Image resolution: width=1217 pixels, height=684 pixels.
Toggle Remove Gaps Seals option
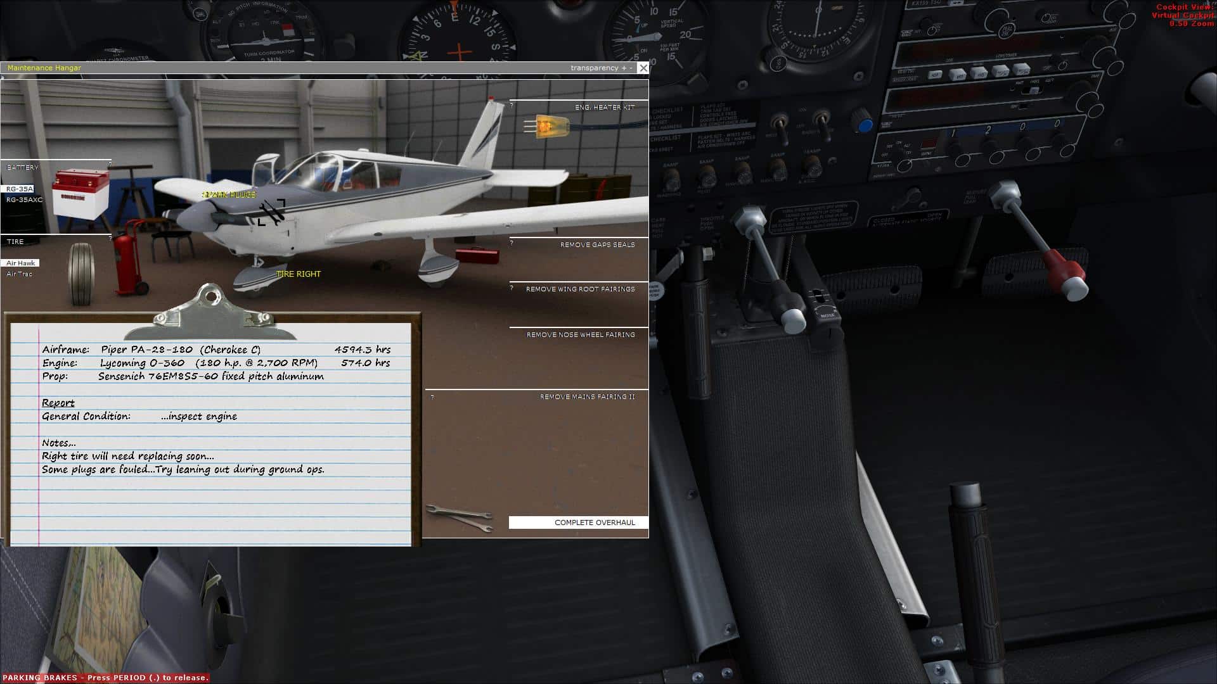(x=597, y=244)
